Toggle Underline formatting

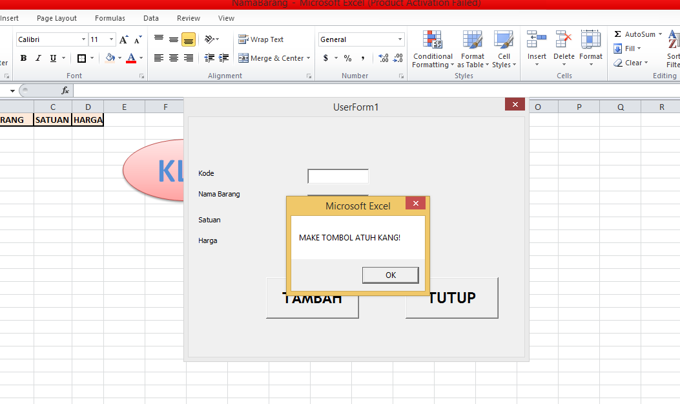[x=52, y=58]
